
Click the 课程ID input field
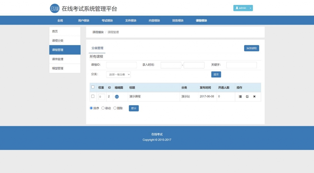[121, 65]
